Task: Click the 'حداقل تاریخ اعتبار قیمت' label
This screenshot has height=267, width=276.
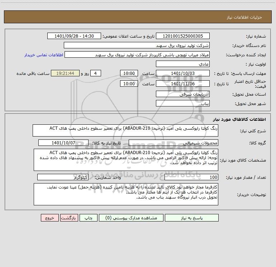Action: point(250,84)
